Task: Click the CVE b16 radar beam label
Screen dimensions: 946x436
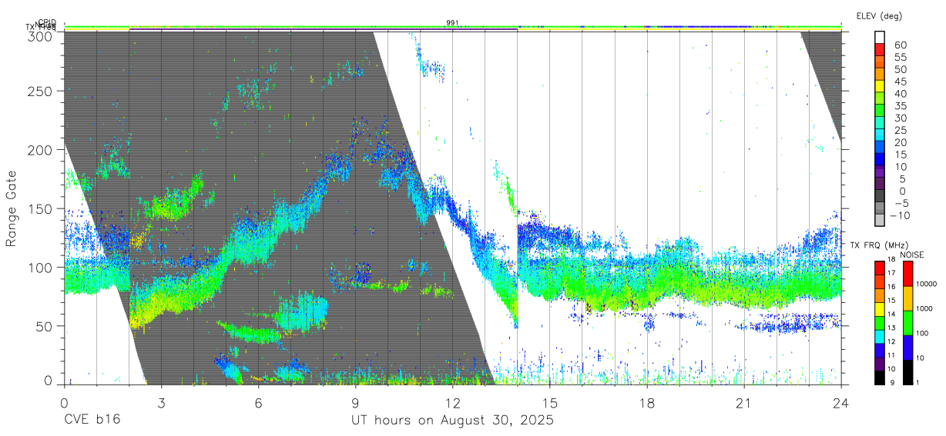Action: [x=91, y=420]
